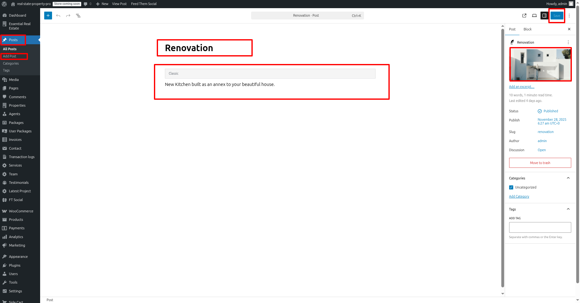
Task: Open the editor options three-dot menu
Action: click(x=569, y=15)
